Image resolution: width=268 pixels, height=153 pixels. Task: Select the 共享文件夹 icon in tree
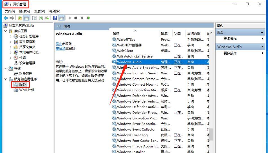point(16,47)
